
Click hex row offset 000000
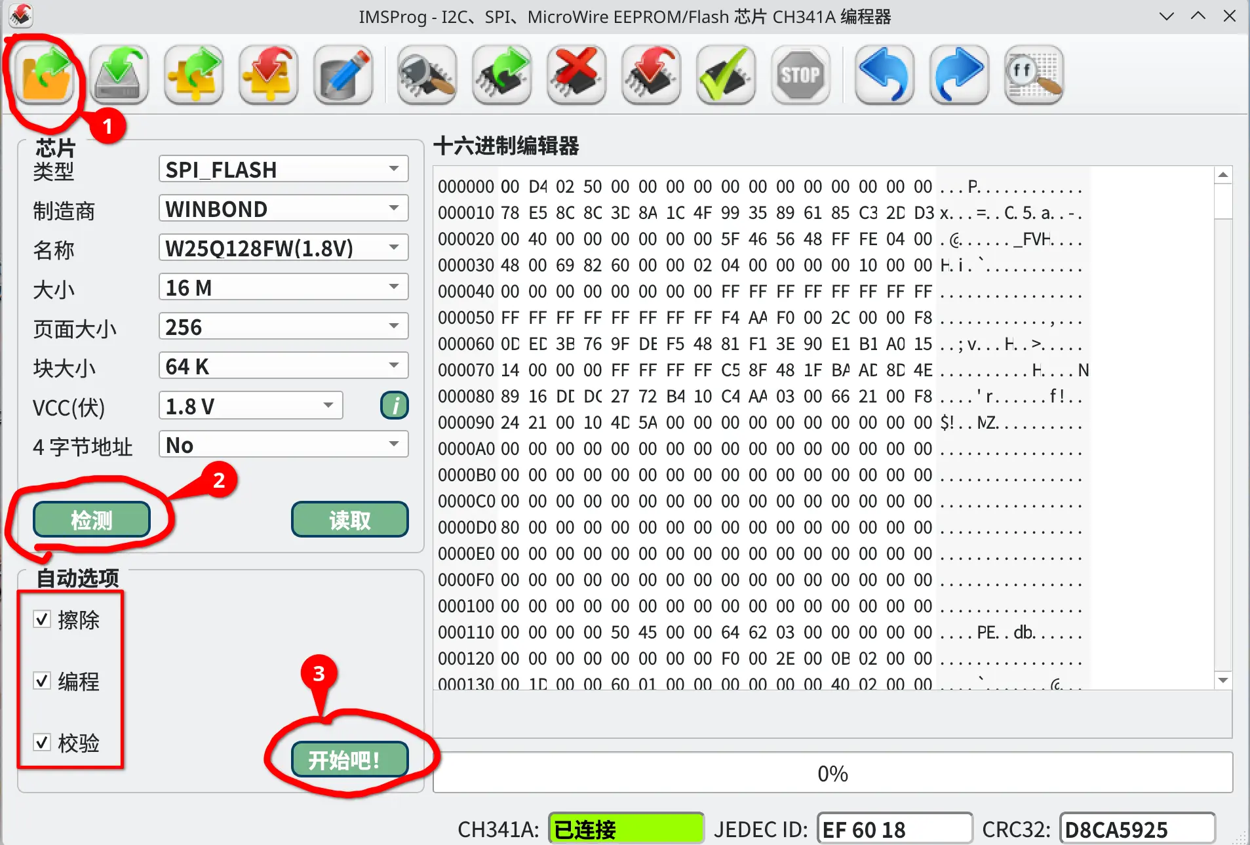coord(466,187)
